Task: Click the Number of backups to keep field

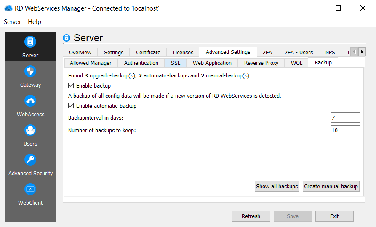Action: coord(345,130)
